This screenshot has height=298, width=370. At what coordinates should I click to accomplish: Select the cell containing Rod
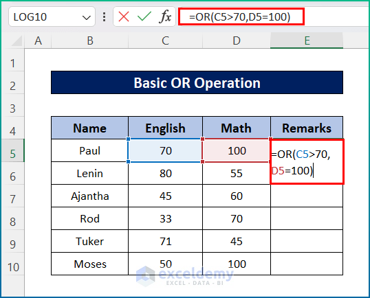pos(89,218)
